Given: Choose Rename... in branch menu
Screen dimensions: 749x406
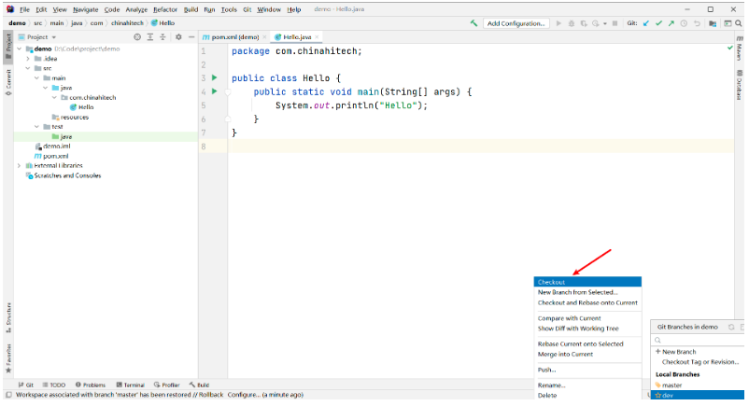Looking at the screenshot, I should pos(587,385).
